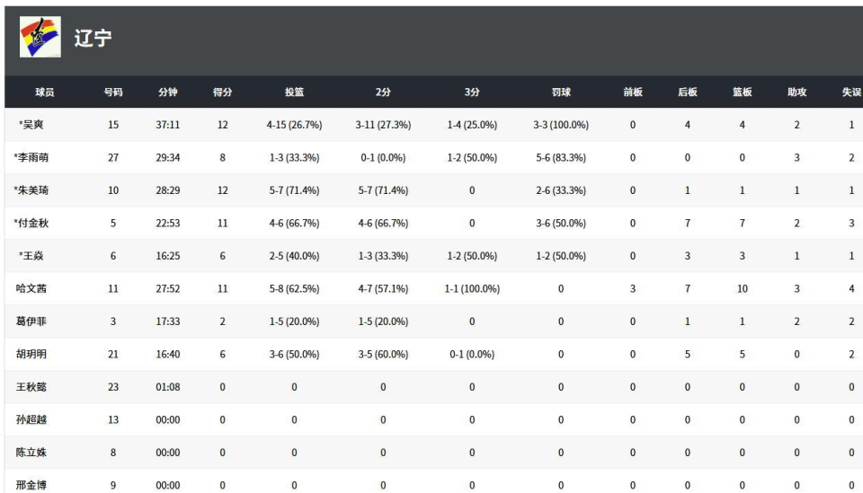
Task: Open player 李雨萌's page
Action: [x=31, y=157]
